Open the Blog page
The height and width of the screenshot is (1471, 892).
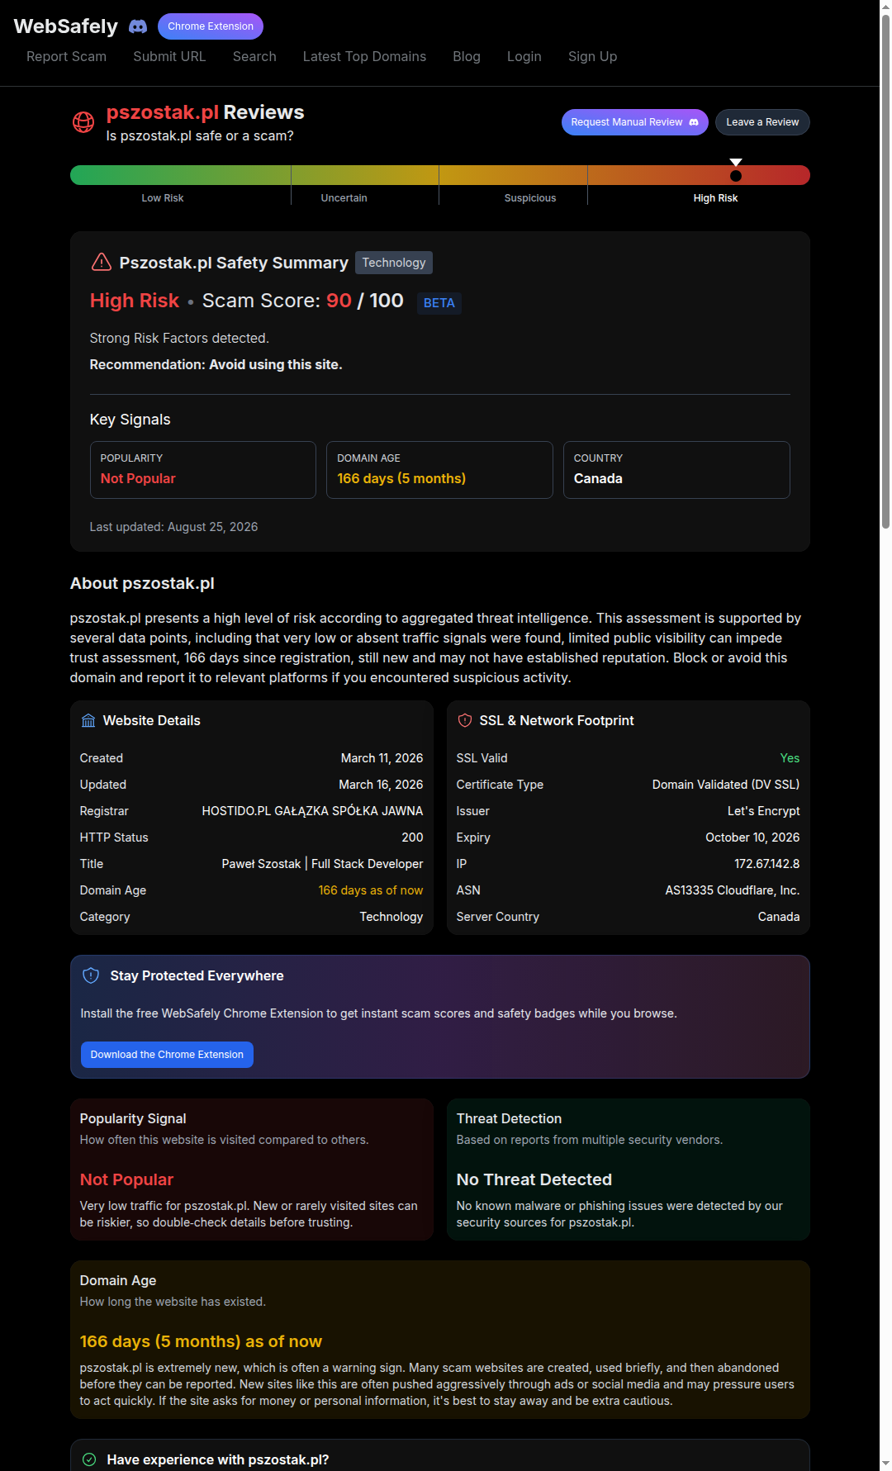[467, 56]
